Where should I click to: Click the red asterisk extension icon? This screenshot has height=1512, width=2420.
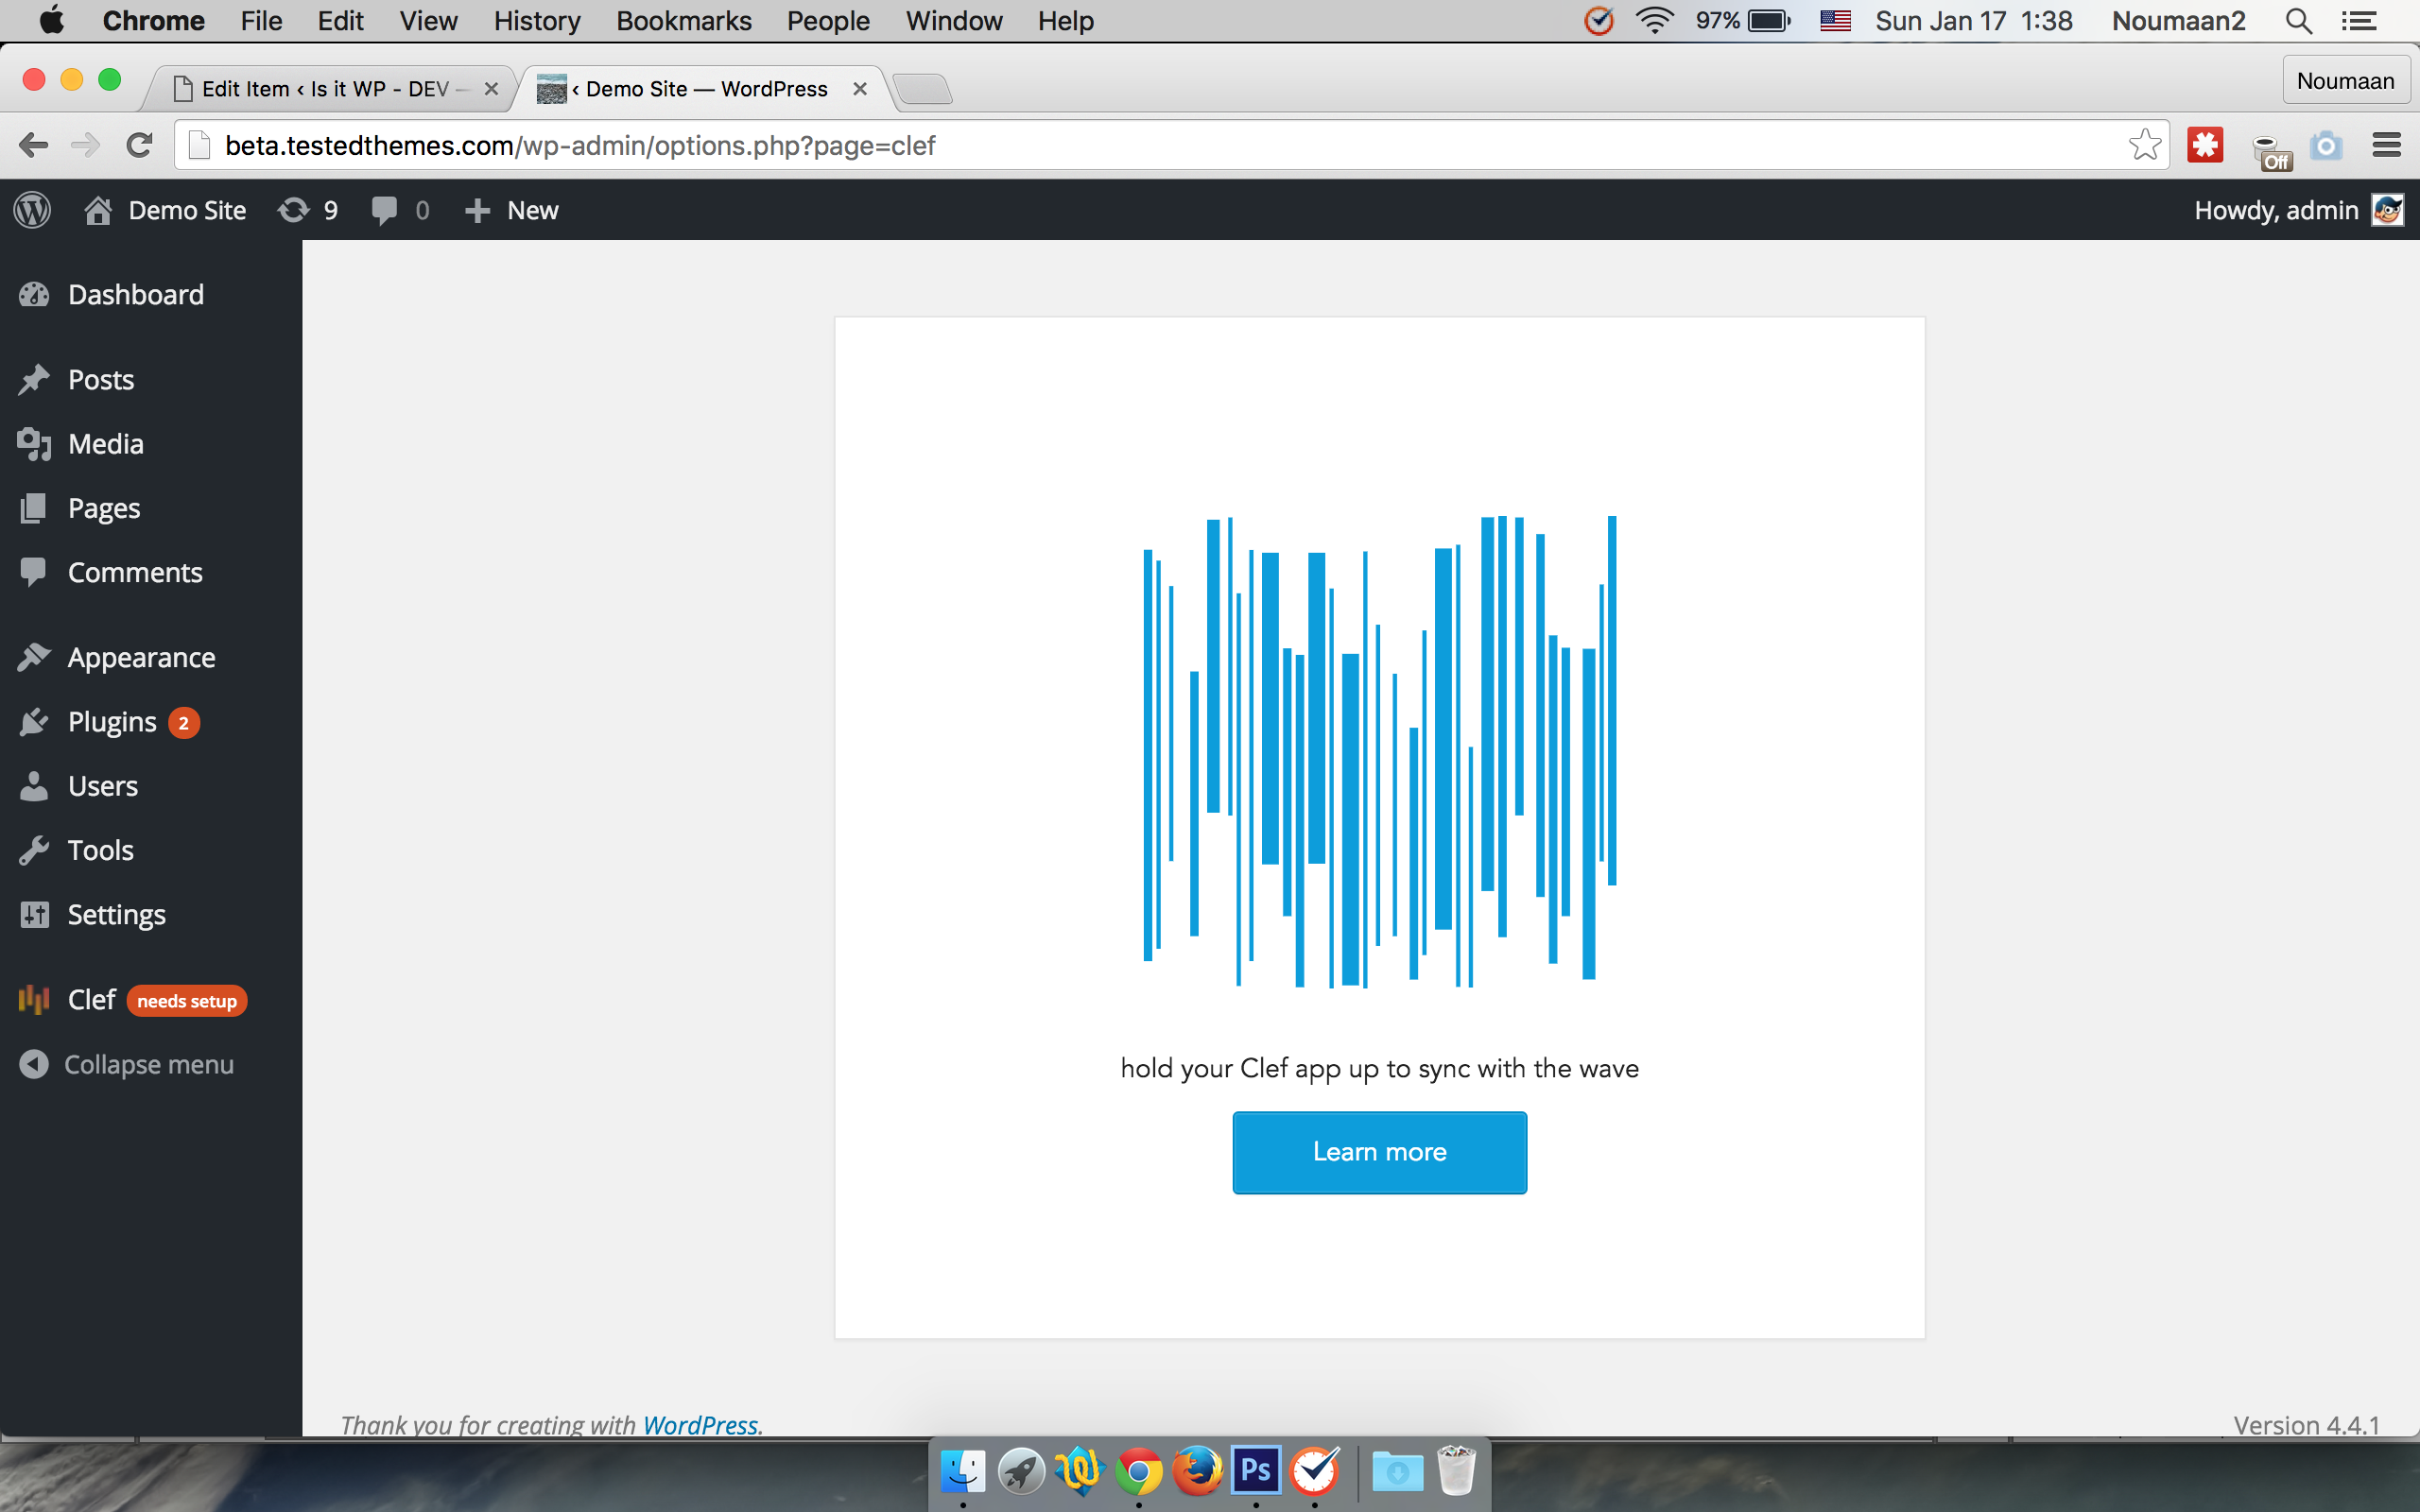point(2205,145)
